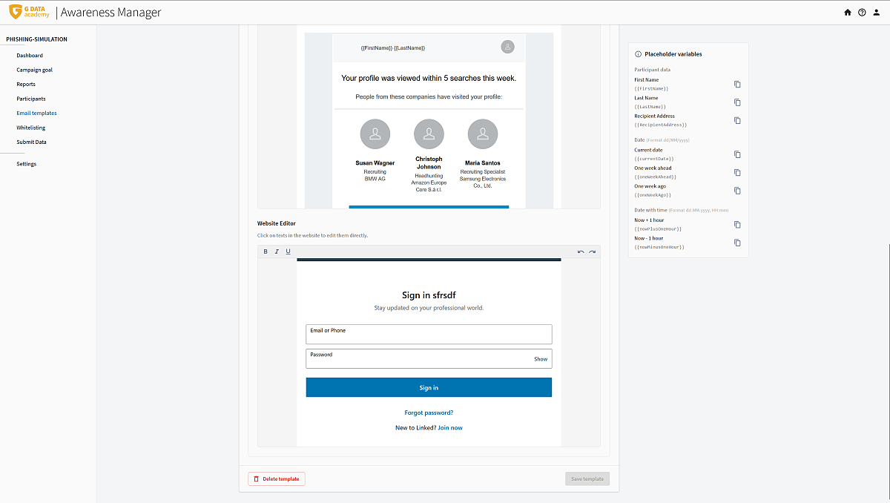Copy the One week ago placeholder
890x503 pixels.
[737, 191]
